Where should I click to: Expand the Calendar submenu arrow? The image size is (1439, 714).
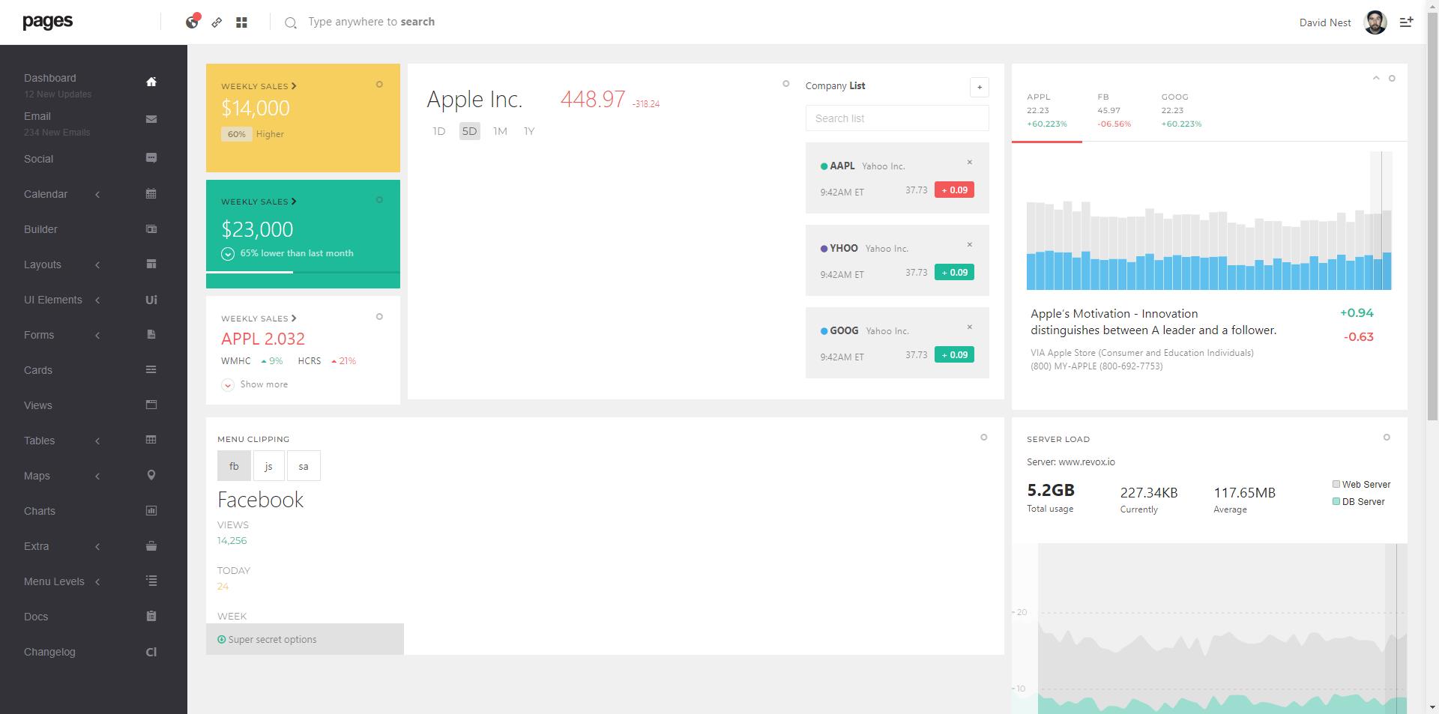(x=97, y=195)
